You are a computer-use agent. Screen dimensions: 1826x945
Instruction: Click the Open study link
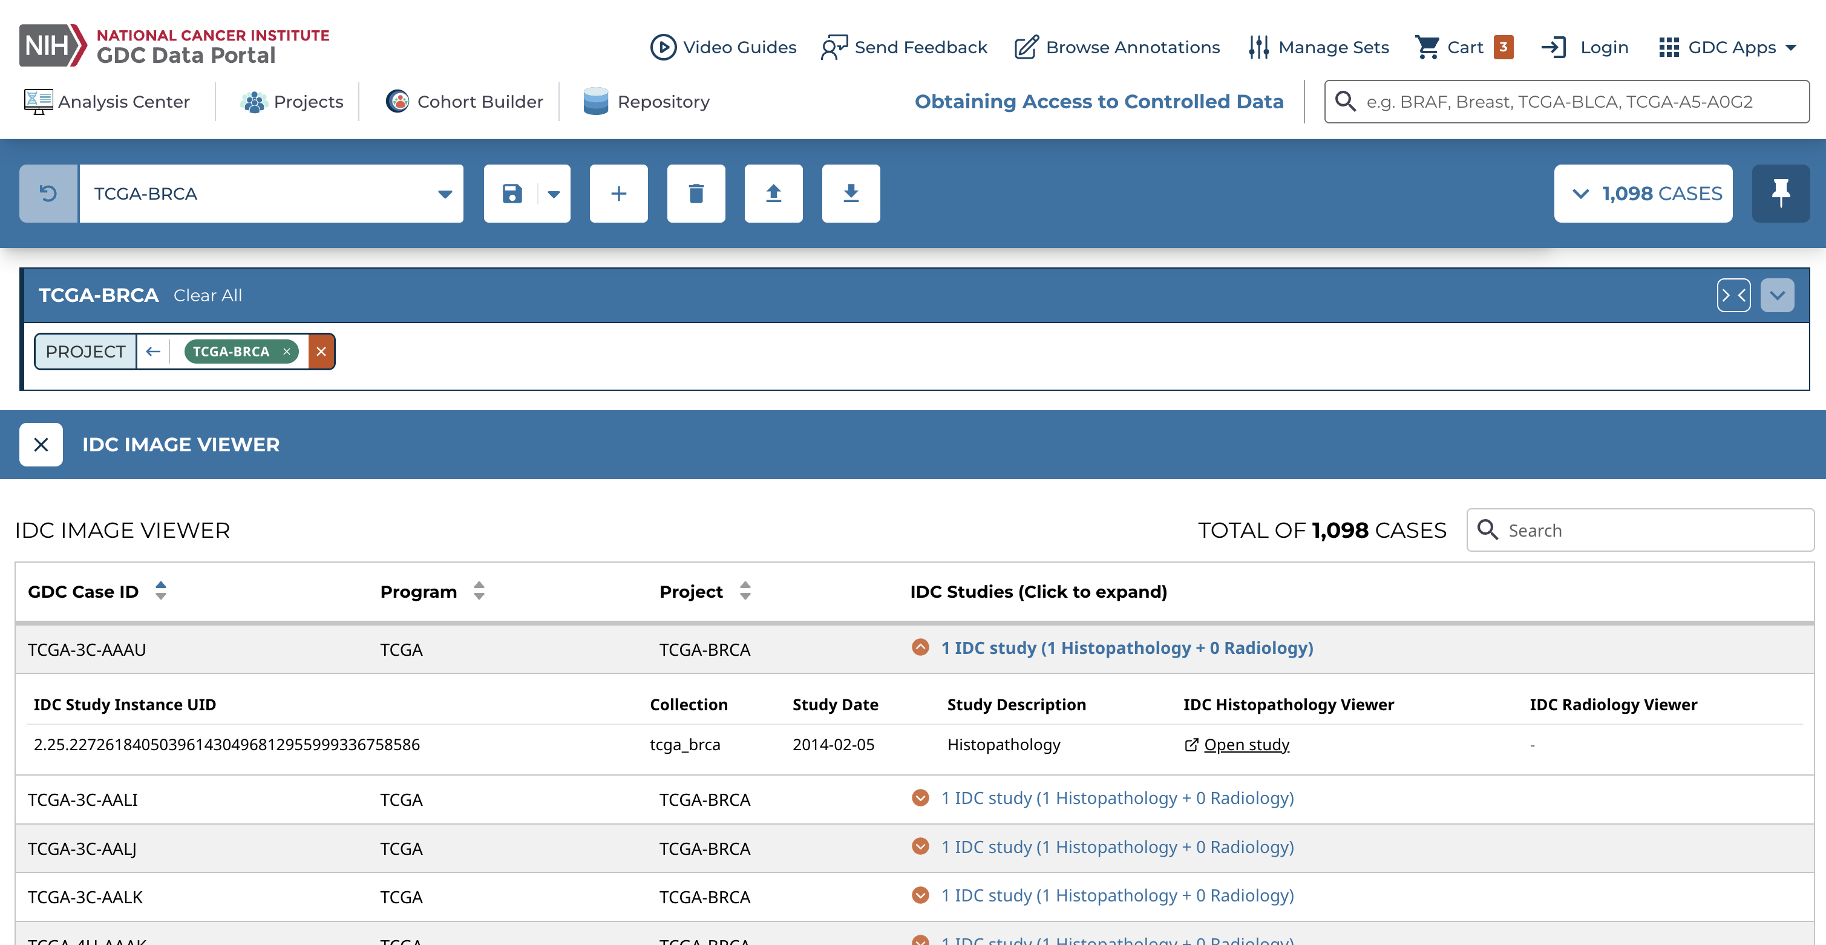[x=1245, y=744]
